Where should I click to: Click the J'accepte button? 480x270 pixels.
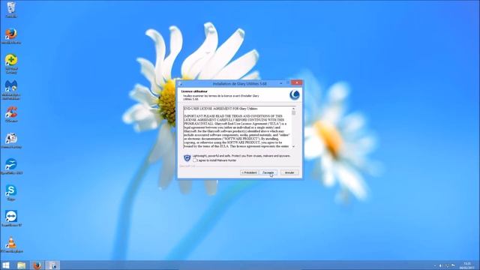268,172
